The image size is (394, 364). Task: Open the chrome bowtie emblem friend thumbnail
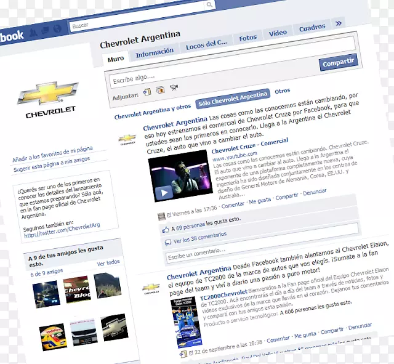115,327
